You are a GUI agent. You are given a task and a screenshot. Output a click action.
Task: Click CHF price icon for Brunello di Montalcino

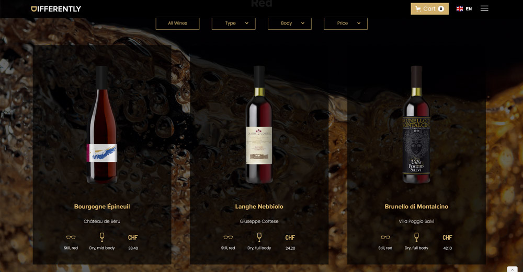coord(447,238)
